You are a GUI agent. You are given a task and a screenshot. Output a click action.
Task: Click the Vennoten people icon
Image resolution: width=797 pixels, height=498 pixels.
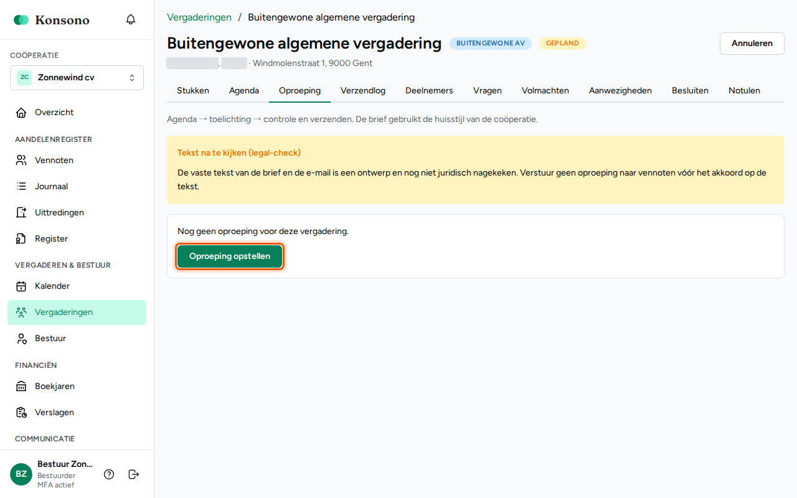(x=21, y=161)
